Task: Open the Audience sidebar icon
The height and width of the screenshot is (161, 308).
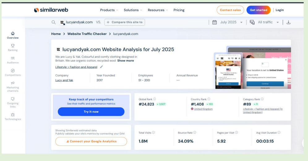Action: click(x=13, y=58)
